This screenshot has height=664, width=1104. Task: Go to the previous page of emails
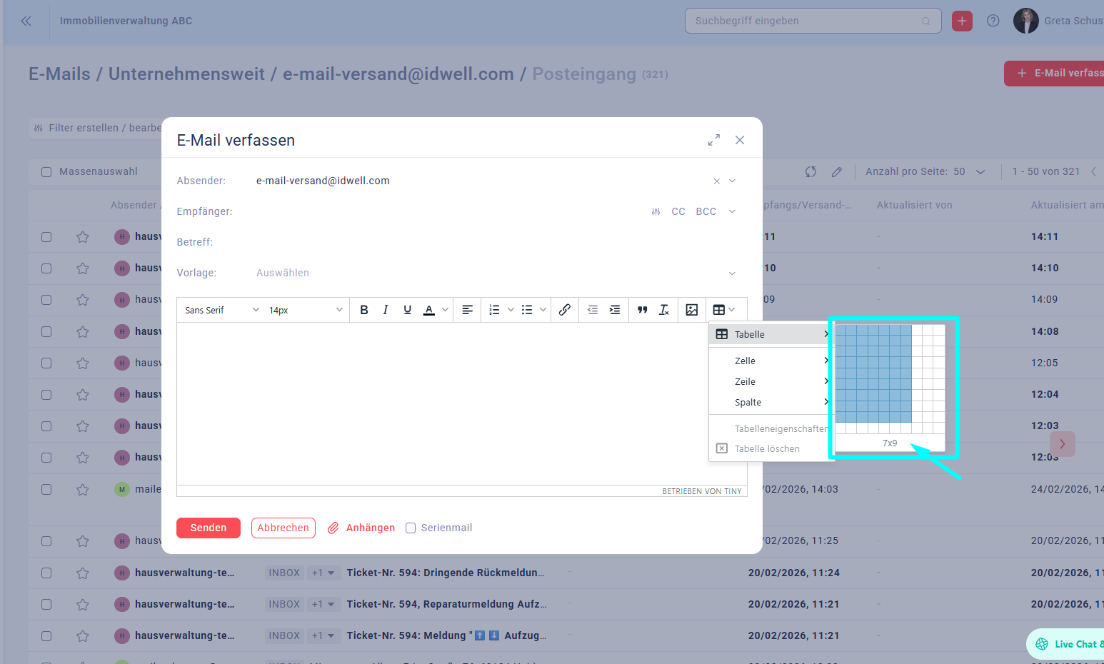pos(1093,171)
